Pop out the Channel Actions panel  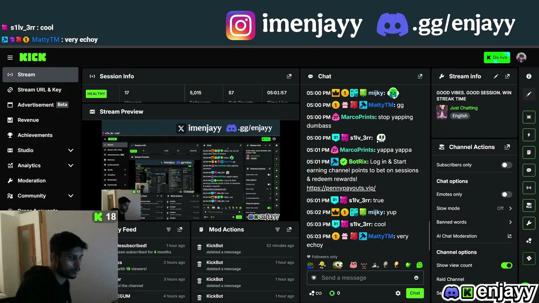click(507, 147)
